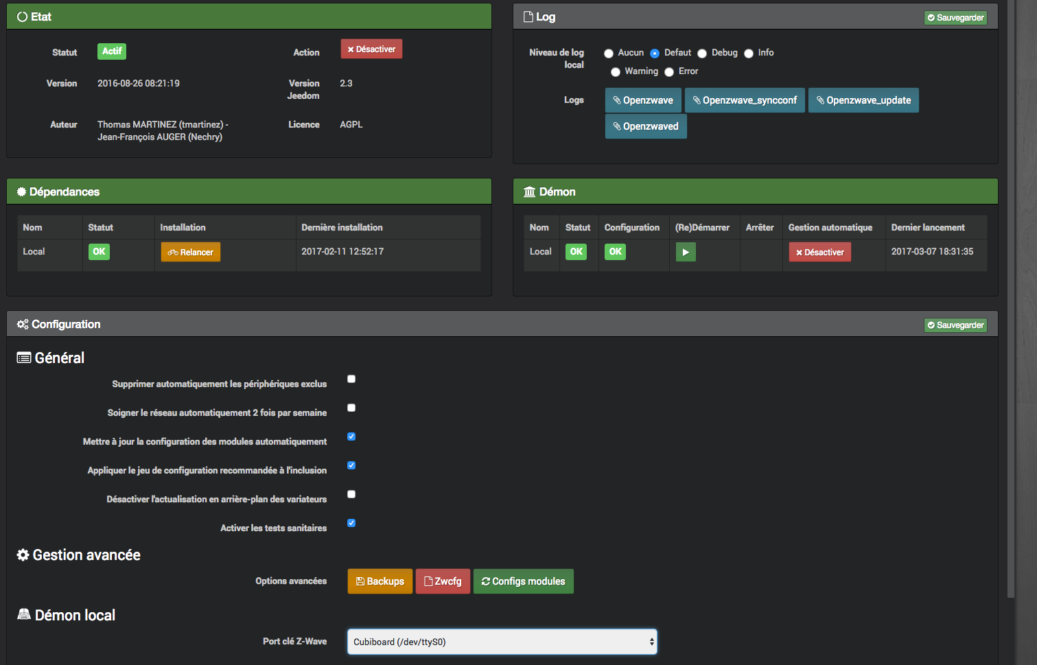
Task: Click Configs modules sync button
Action: pyautogui.click(x=524, y=581)
